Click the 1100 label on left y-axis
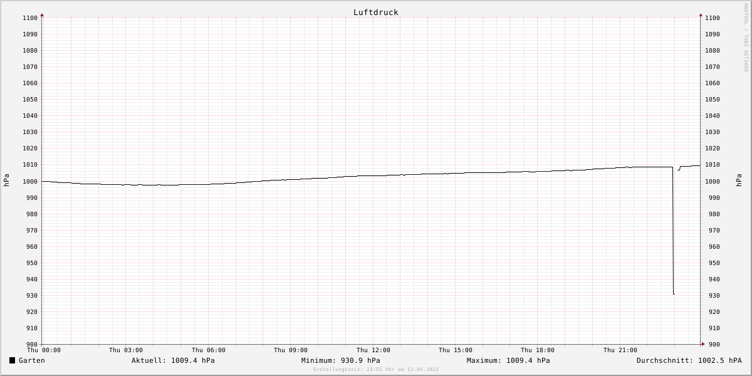 pos(29,18)
